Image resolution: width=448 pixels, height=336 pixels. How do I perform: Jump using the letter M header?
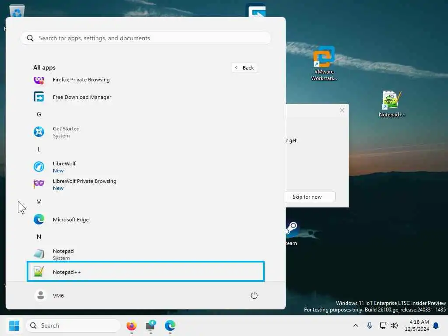click(39, 202)
